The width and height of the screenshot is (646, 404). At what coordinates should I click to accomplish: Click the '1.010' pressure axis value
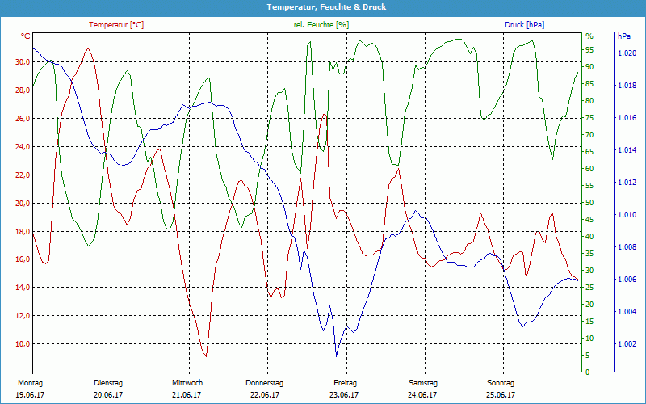click(x=627, y=215)
